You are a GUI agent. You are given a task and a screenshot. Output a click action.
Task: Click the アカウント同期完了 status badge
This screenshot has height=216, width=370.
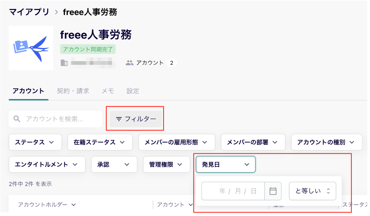(x=88, y=49)
